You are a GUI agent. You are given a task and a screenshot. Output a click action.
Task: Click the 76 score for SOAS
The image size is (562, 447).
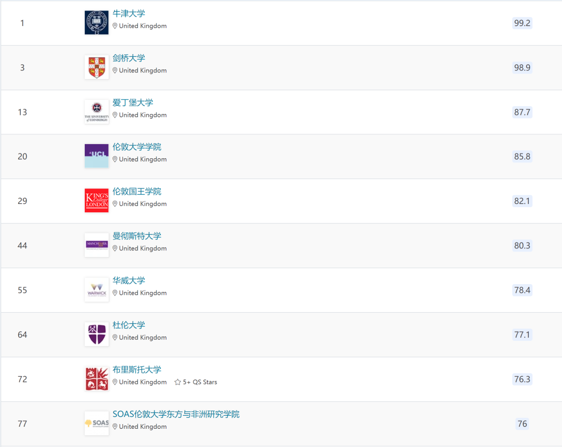click(522, 424)
